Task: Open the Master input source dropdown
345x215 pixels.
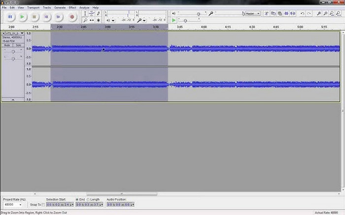Action: point(253,14)
